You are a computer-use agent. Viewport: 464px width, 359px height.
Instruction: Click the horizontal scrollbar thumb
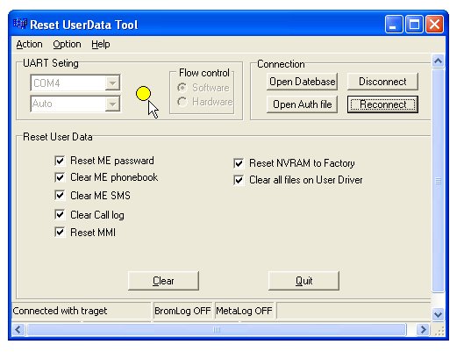pyautogui.click(x=217, y=329)
